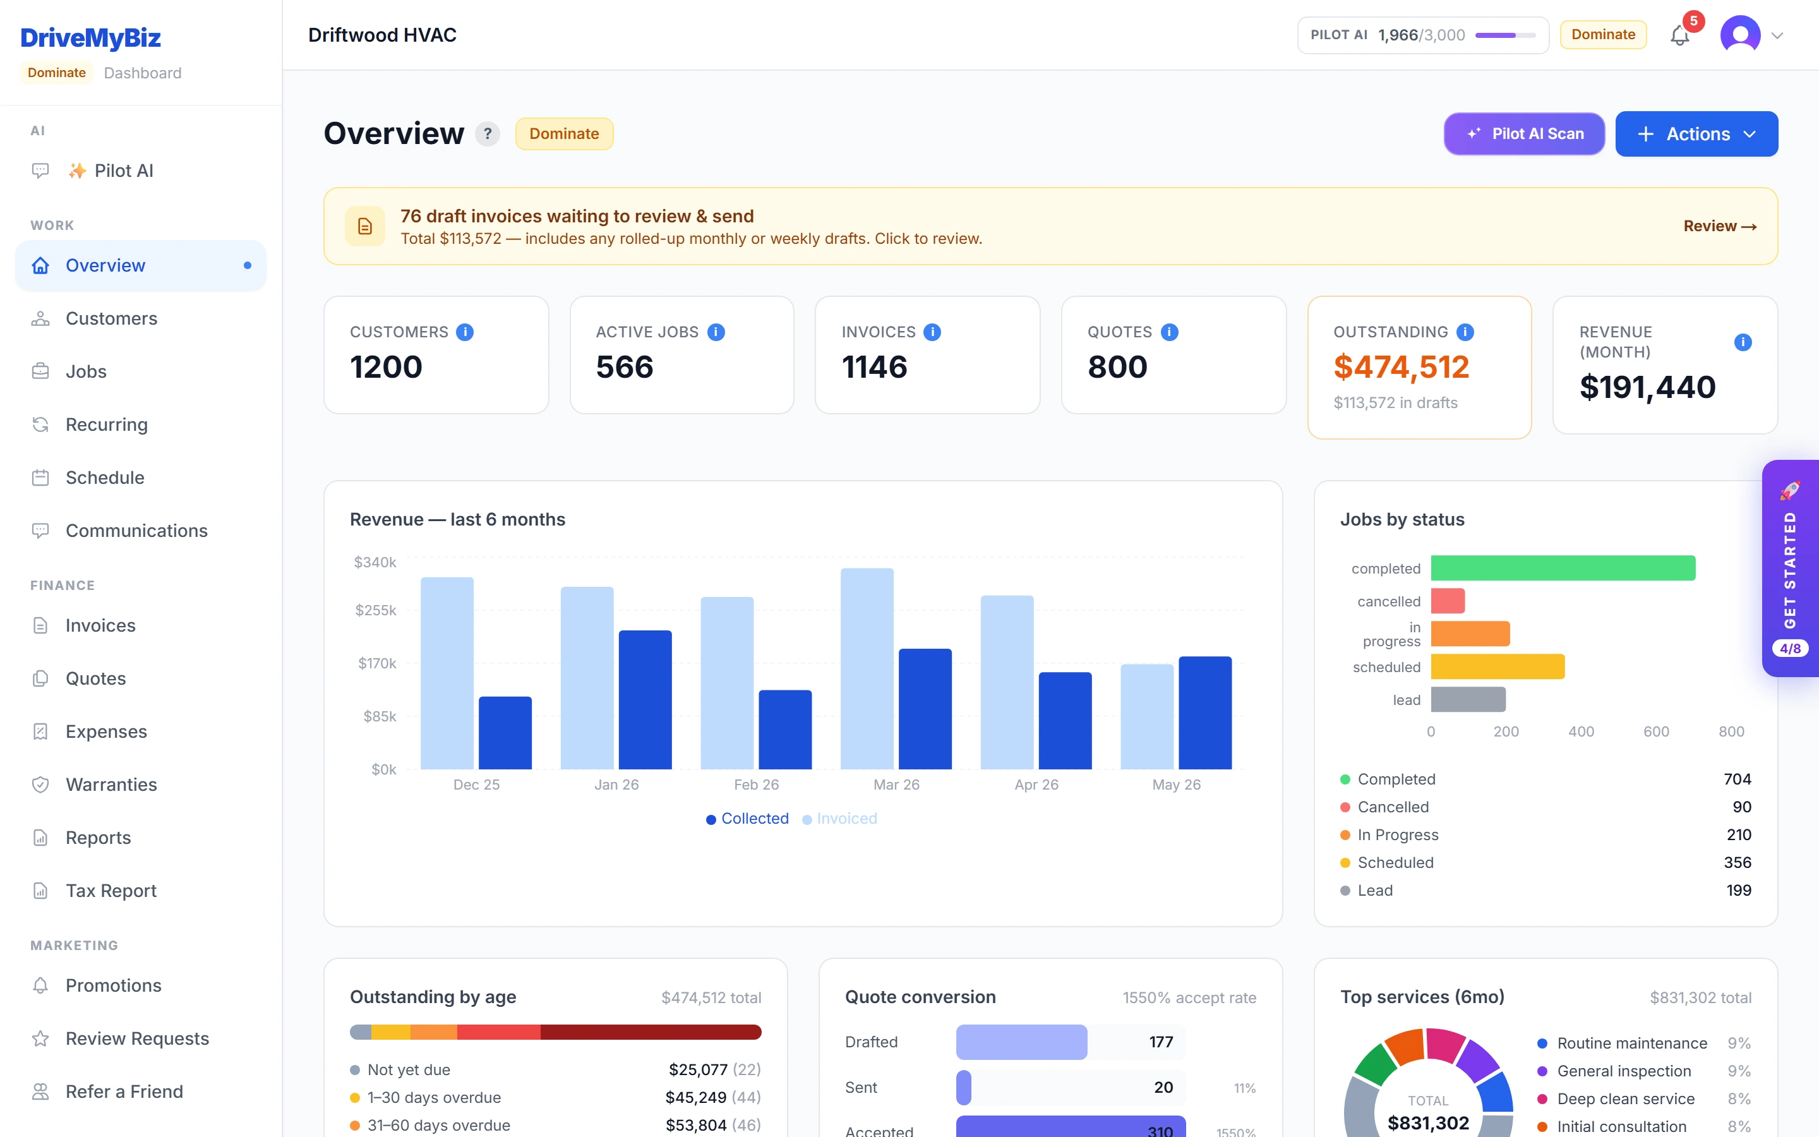Click the Driftwood HVAC business name
The height and width of the screenshot is (1137, 1819).
point(382,35)
